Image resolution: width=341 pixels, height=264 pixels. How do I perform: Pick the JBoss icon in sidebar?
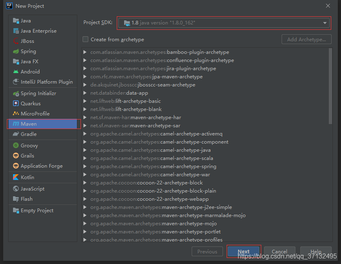coord(16,41)
